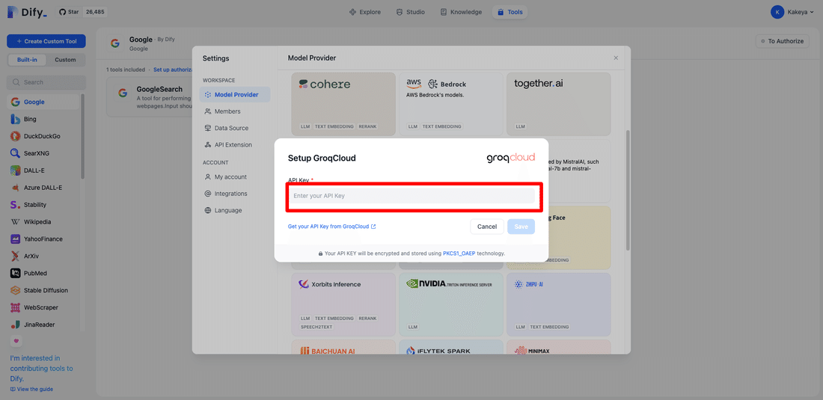Image resolution: width=823 pixels, height=400 pixels.
Task: Click Cancel in GroqCloud setup
Action: coord(487,227)
